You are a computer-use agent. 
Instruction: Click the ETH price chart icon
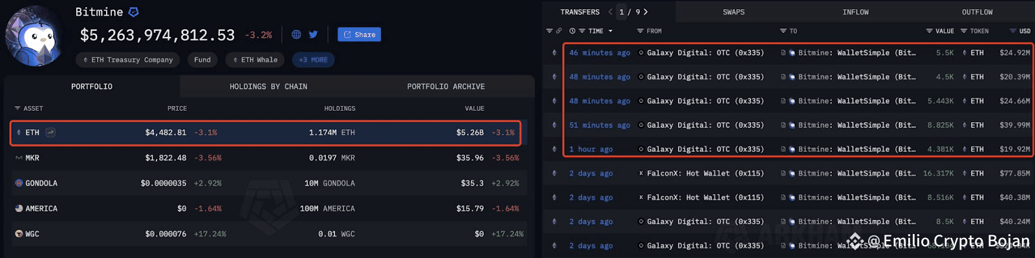pyautogui.click(x=50, y=133)
